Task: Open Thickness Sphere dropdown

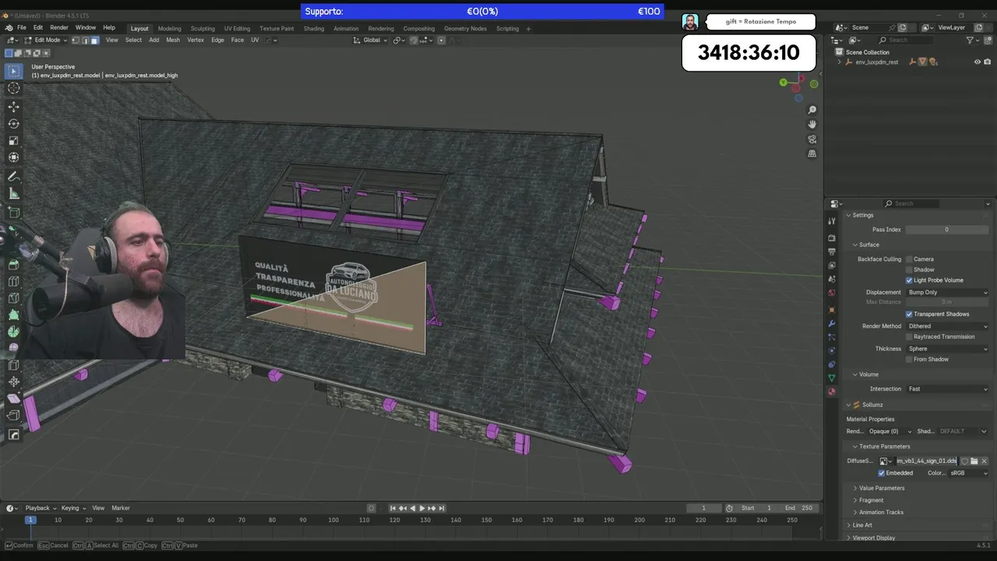Action: point(947,349)
